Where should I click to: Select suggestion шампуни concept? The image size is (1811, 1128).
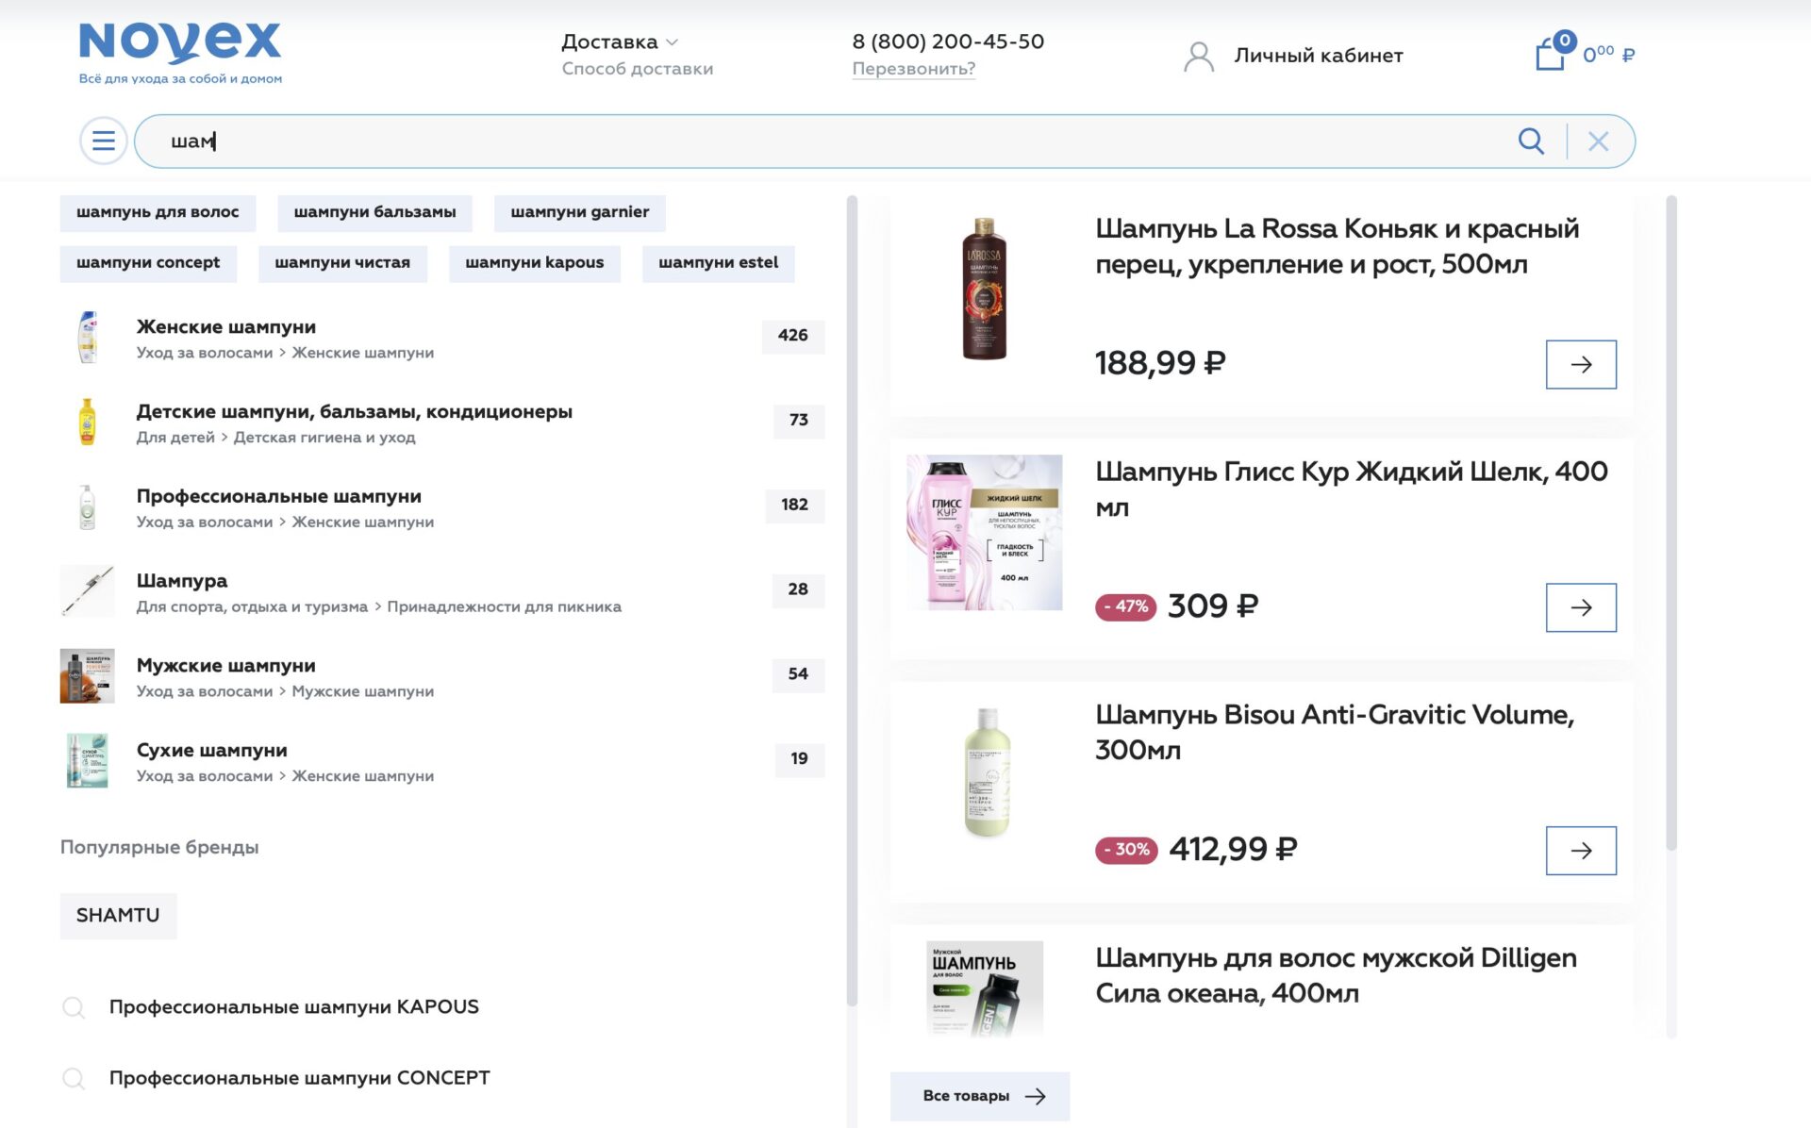coord(148,263)
